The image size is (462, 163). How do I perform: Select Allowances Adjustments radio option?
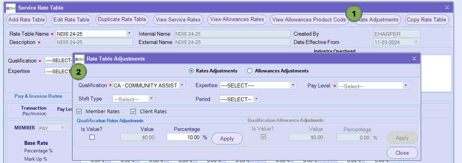point(249,71)
